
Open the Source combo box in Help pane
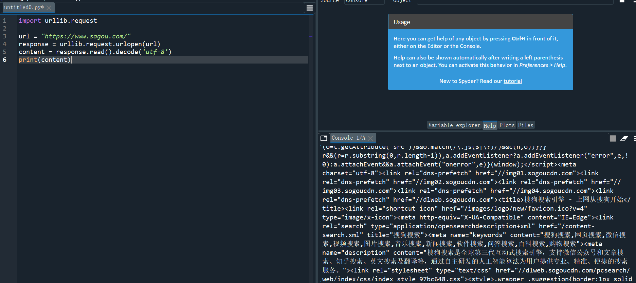tap(365, 1)
